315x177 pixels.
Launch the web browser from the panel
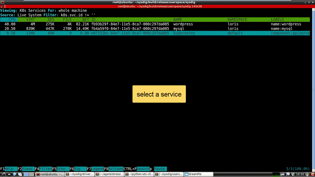point(14,174)
